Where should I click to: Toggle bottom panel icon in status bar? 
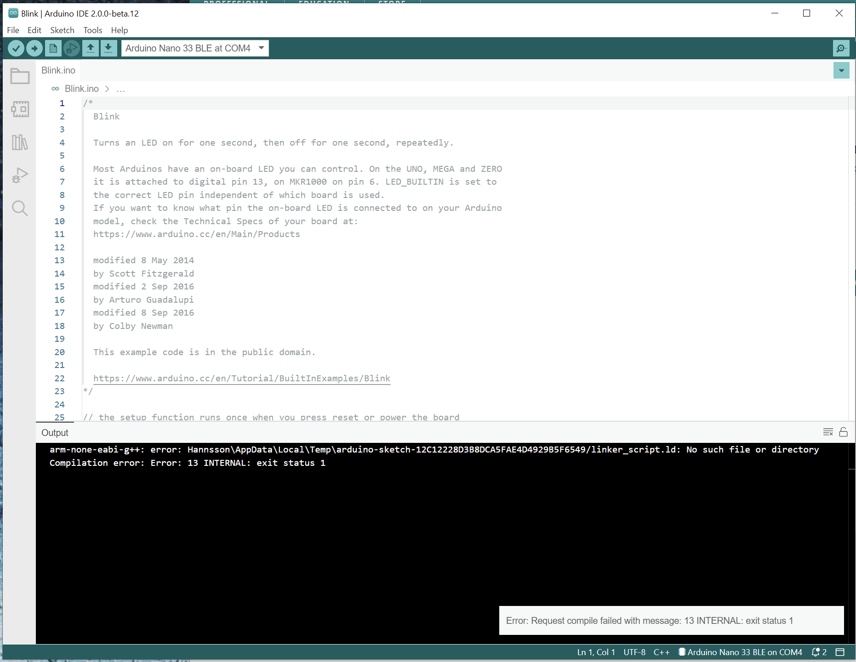click(840, 652)
